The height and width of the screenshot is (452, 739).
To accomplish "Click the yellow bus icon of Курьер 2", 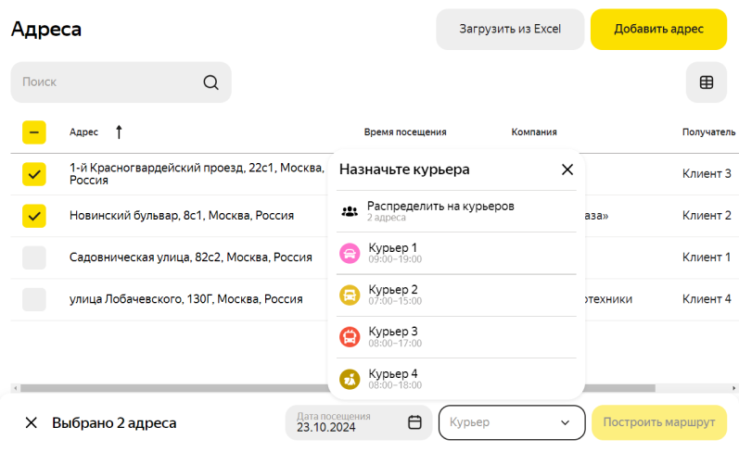I will coord(350,295).
